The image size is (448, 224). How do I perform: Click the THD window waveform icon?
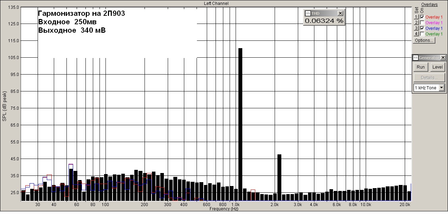(308, 13)
